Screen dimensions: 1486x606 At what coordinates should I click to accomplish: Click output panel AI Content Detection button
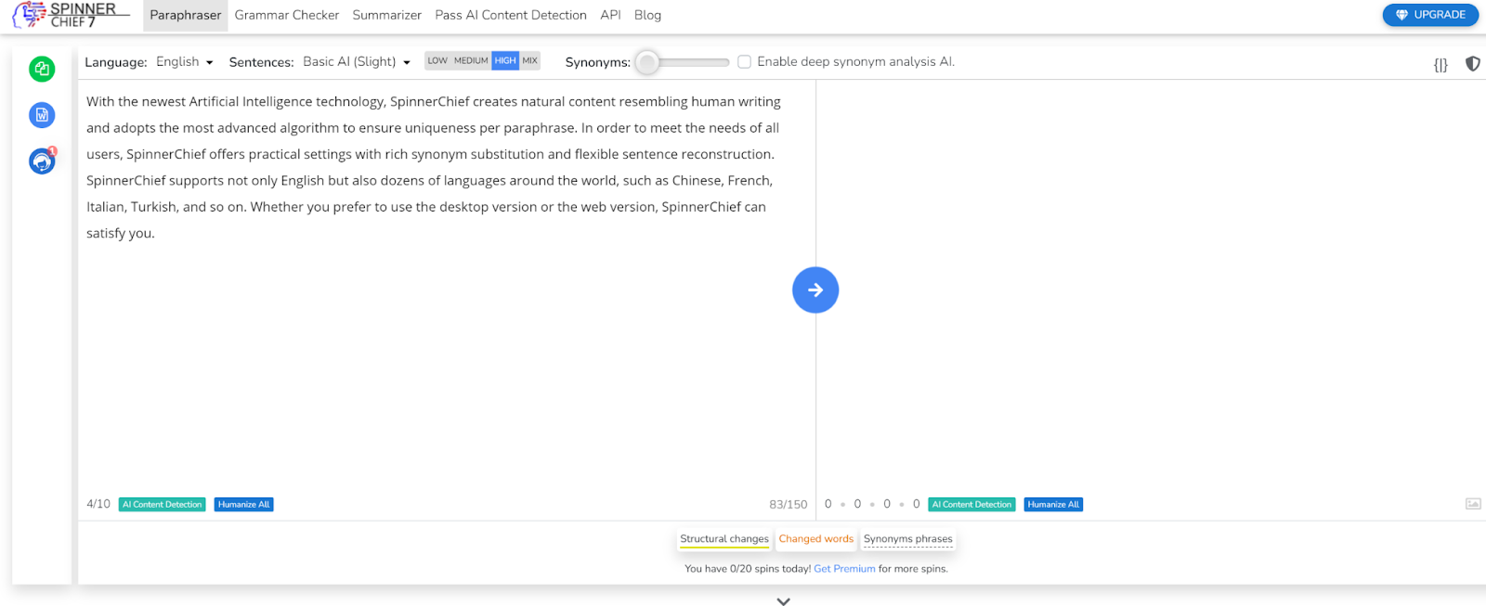(971, 505)
